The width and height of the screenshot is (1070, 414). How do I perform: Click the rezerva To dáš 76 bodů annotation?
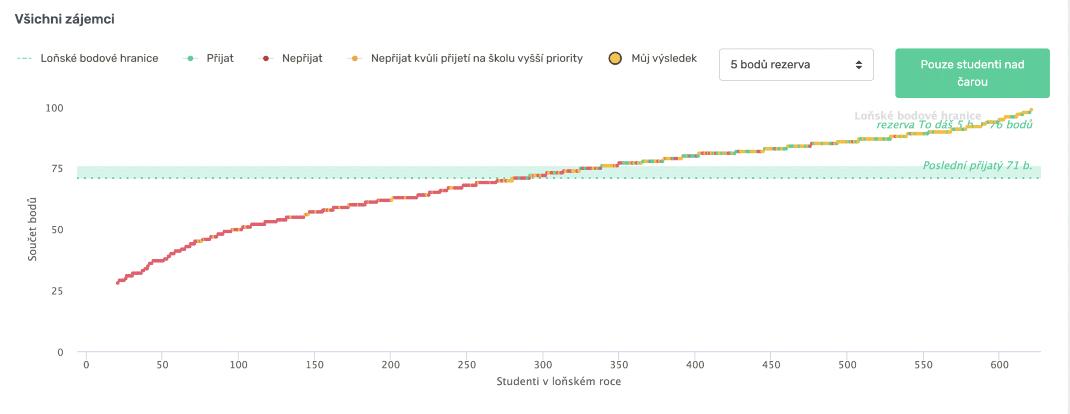955,125
